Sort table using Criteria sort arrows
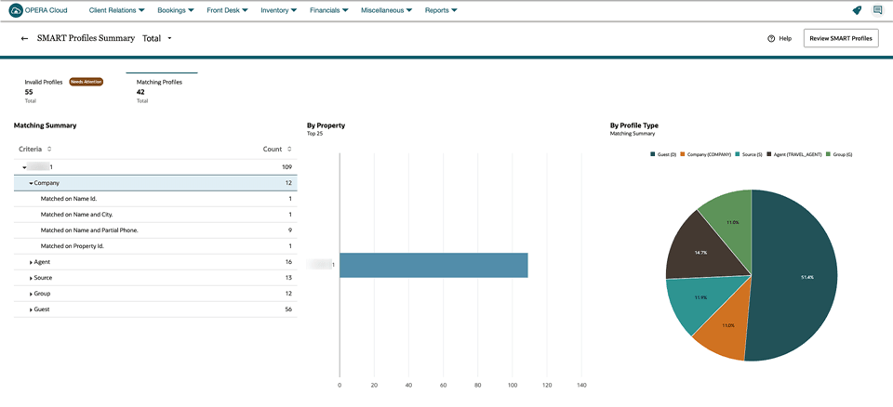This screenshot has height=407, width=893. (49, 149)
